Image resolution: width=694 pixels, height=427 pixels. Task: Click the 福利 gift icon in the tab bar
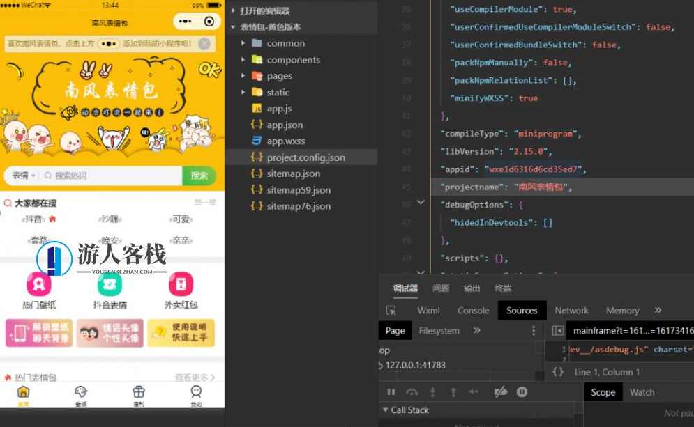(x=139, y=392)
